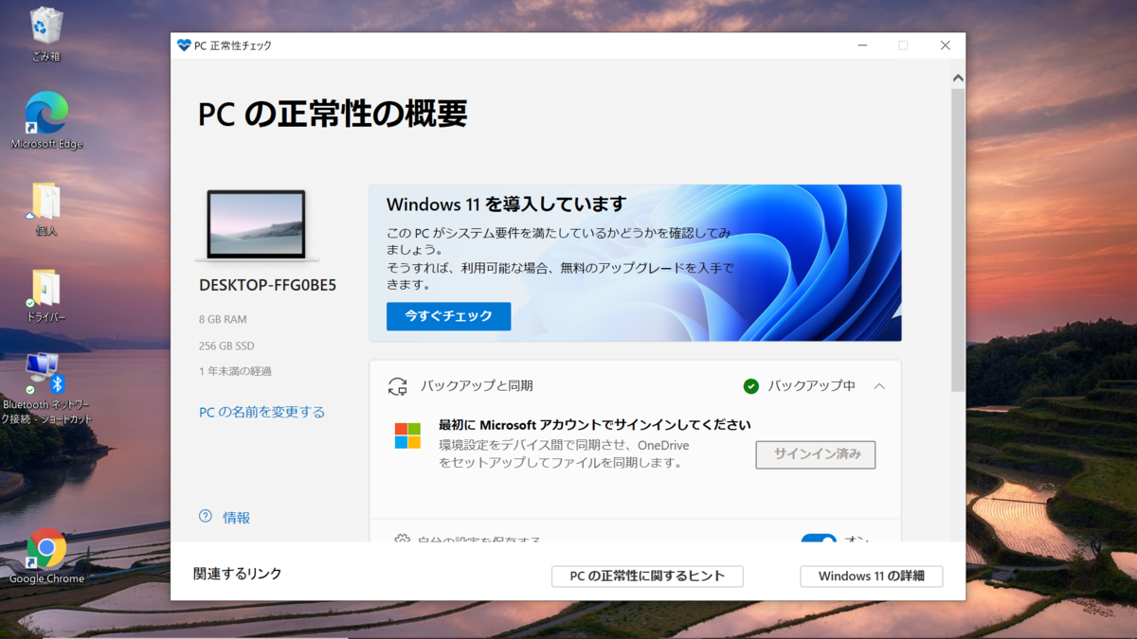Click the 256 GB SSD text
This screenshot has height=639, width=1137.
tap(226, 346)
